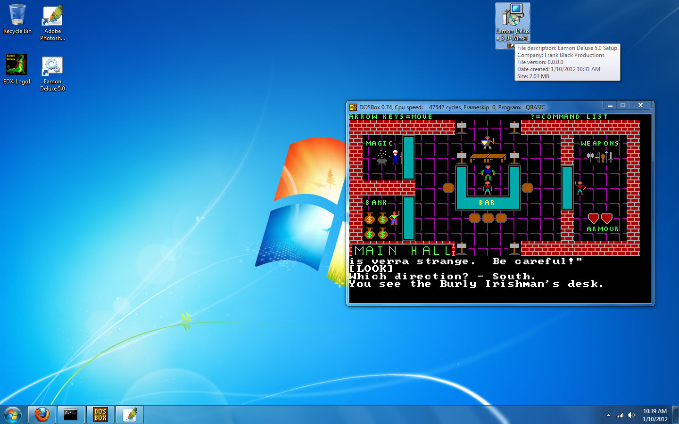The width and height of the screenshot is (679, 424).
Task: Click the Show Desktop strip beside the clock
Action: [675, 415]
